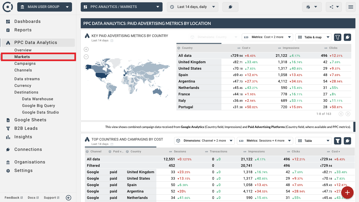Go to Google Sheets in the sidebar

(30, 120)
